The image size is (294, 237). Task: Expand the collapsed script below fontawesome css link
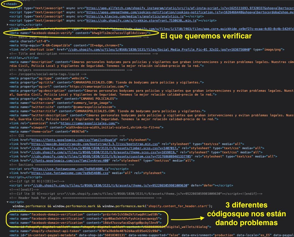click(x=7, y=177)
